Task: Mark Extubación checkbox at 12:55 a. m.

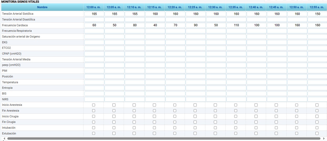Action: pyautogui.click(x=317, y=133)
